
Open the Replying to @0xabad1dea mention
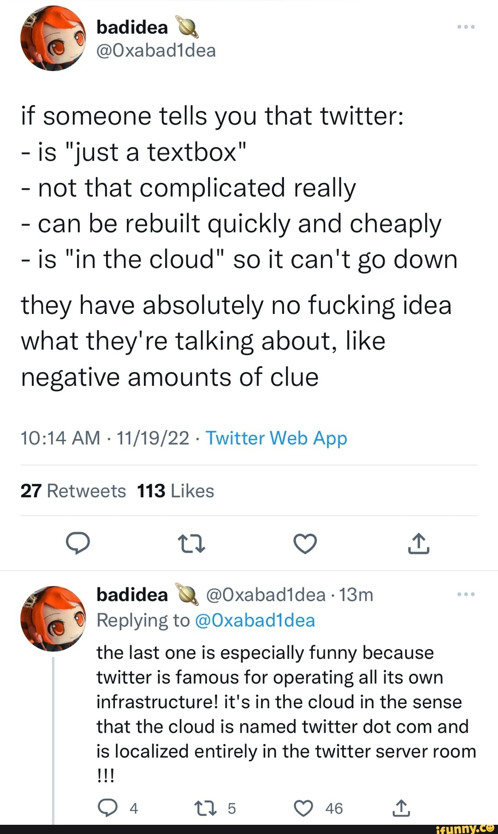(255, 621)
